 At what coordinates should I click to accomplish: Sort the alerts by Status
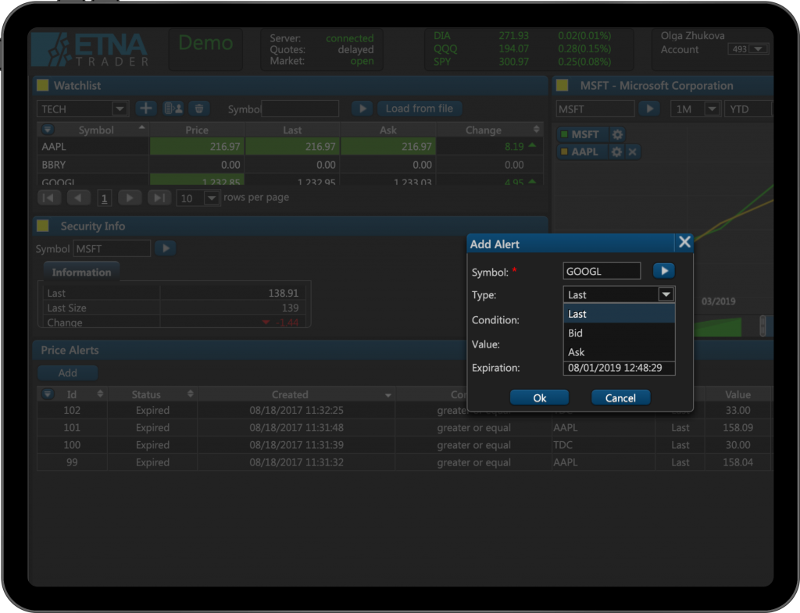(191, 394)
